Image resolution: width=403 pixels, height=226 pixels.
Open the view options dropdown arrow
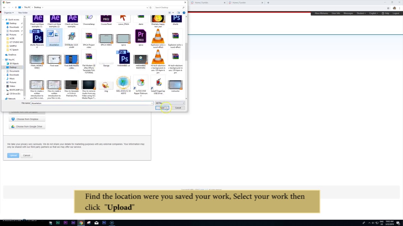pos(173,13)
